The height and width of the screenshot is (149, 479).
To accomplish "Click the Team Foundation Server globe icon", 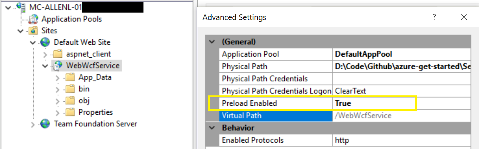I will coord(46,124).
